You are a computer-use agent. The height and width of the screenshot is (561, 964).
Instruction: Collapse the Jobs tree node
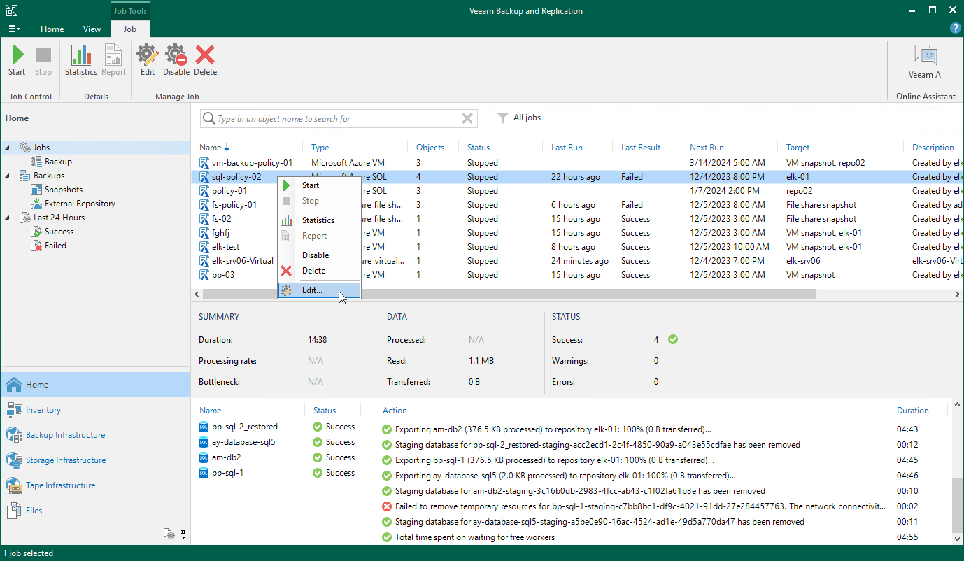(8, 148)
